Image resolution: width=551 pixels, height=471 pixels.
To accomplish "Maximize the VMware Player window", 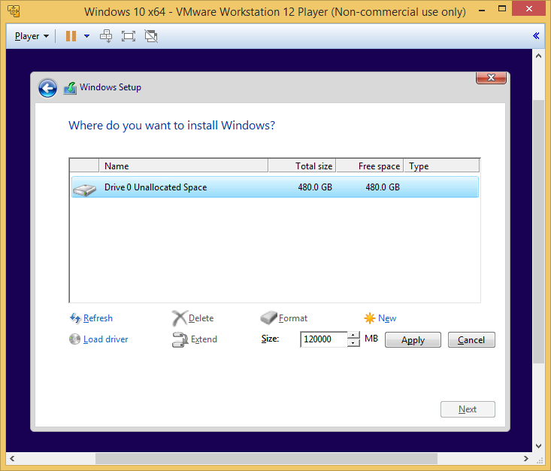I will tap(502, 9).
